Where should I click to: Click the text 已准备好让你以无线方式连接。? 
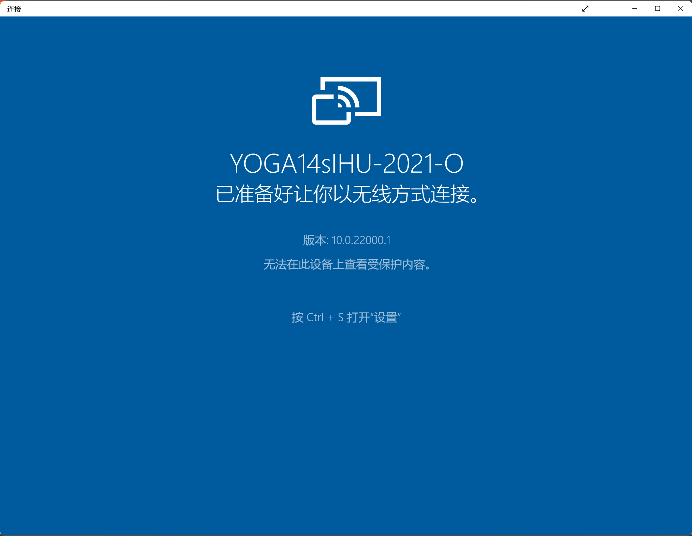pos(347,194)
